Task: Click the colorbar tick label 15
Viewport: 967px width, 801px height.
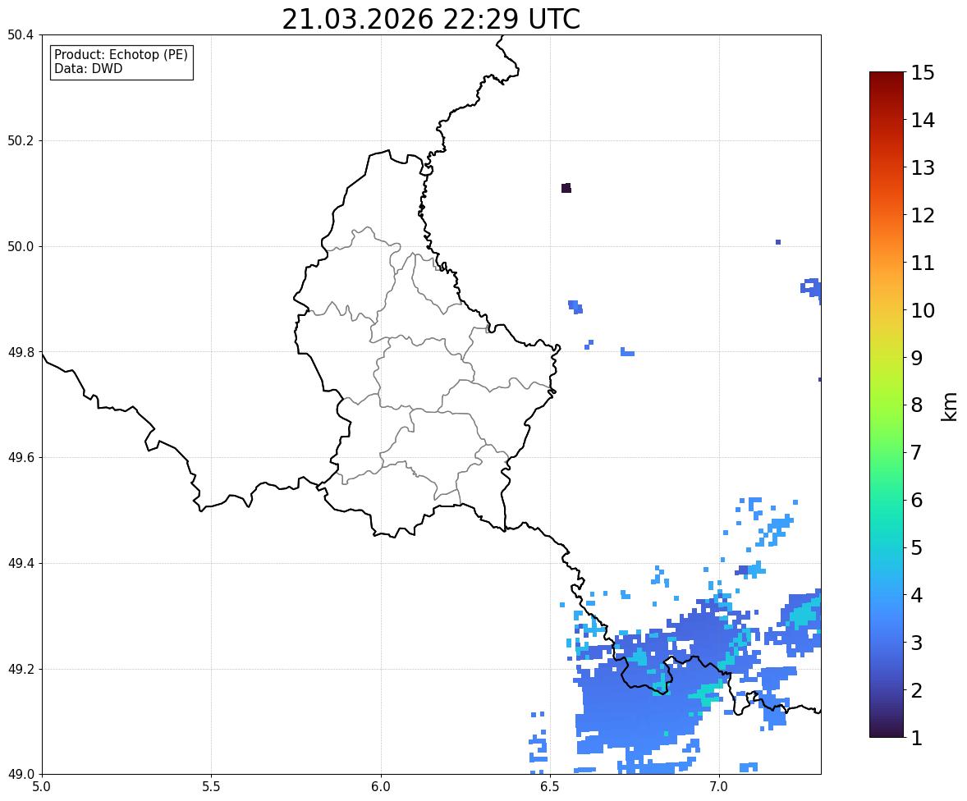Action: click(923, 73)
